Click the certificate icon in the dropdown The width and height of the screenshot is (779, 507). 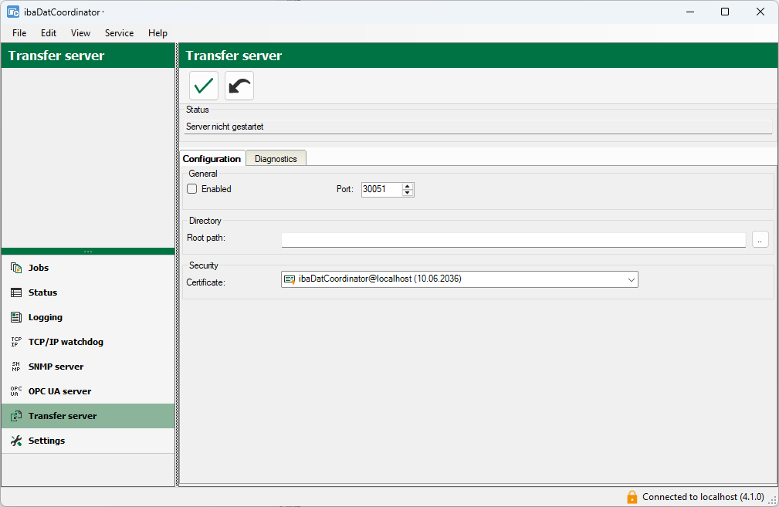pos(290,279)
